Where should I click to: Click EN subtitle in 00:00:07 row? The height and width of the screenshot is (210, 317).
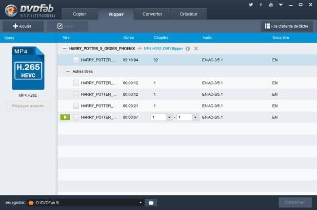pyautogui.click(x=275, y=117)
